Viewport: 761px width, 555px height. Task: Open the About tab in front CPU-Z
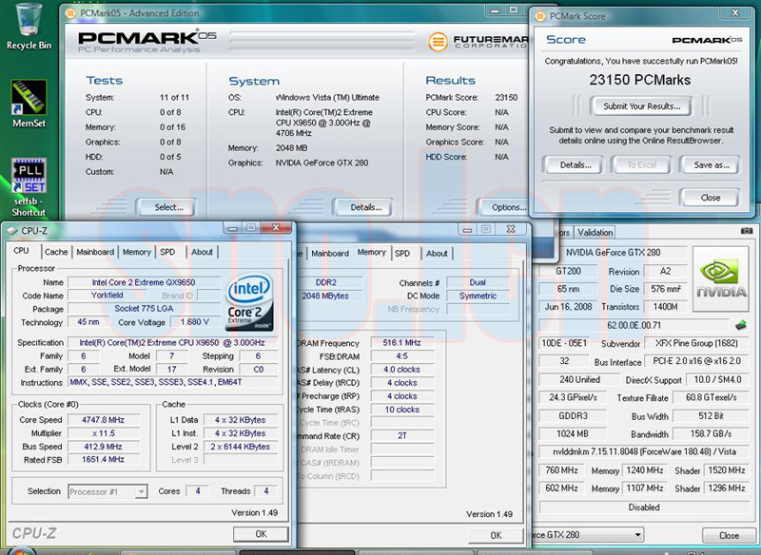202,252
